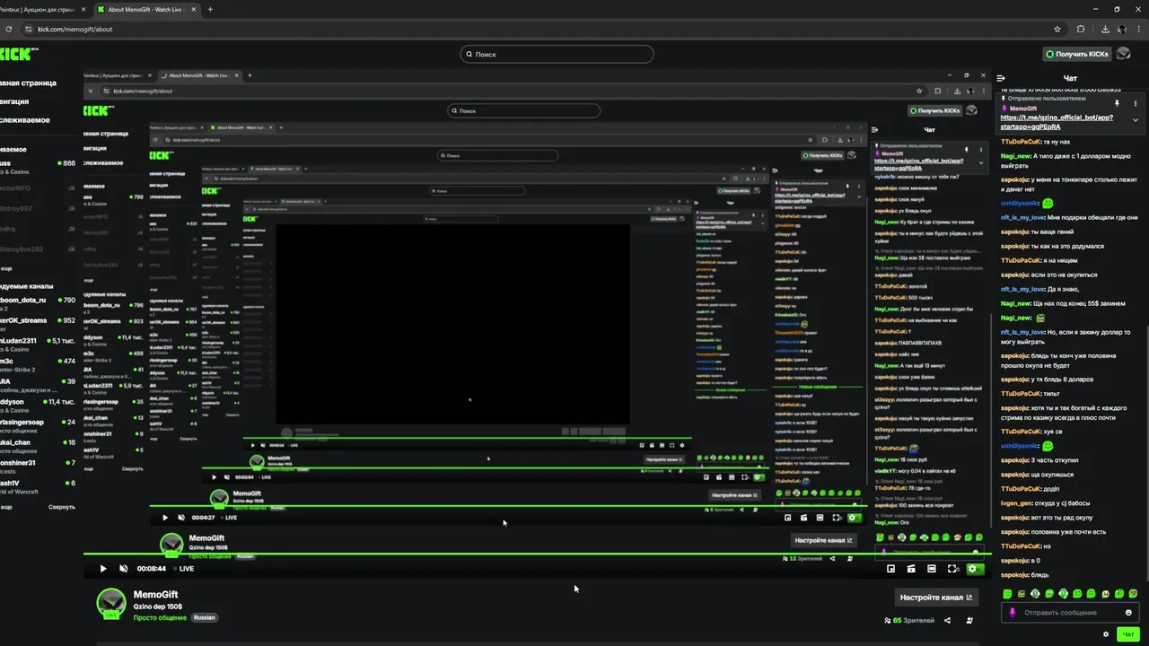1149x646 pixels.
Task: Collapse the chat panel with the arrow icon
Action: pos(1001,78)
